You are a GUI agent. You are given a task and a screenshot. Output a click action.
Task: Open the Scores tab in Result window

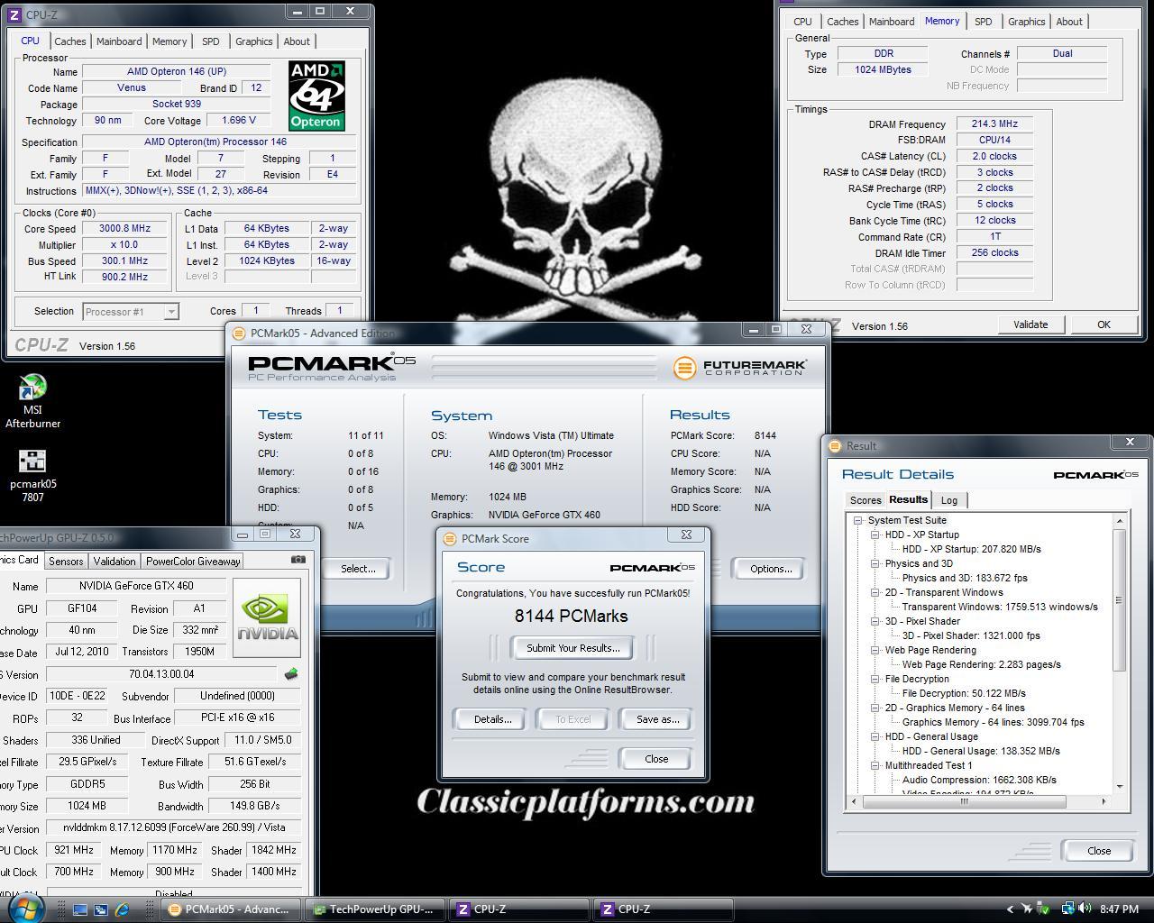click(865, 500)
